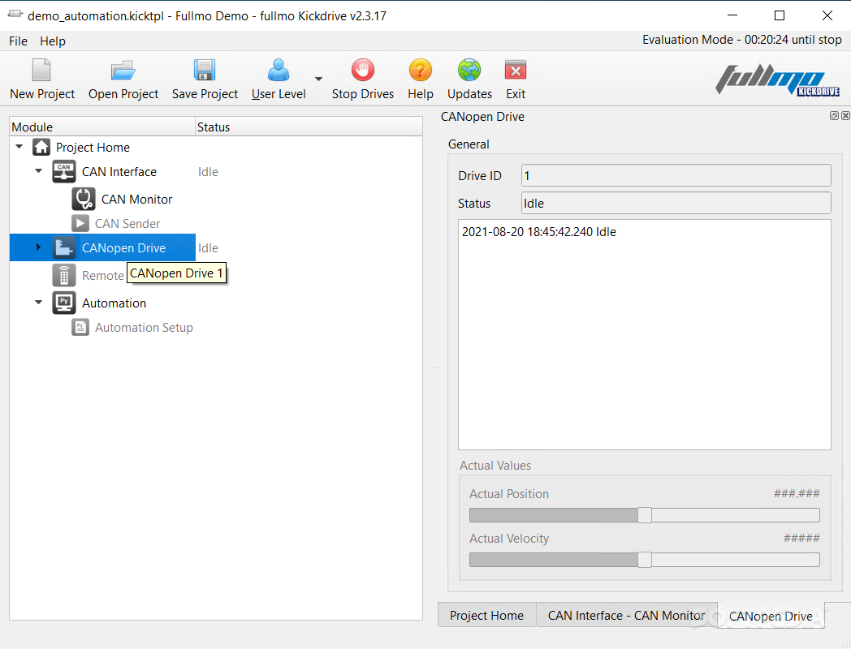The image size is (851, 649).
Task: Click the Automation Py monitor icon
Action: point(64,303)
